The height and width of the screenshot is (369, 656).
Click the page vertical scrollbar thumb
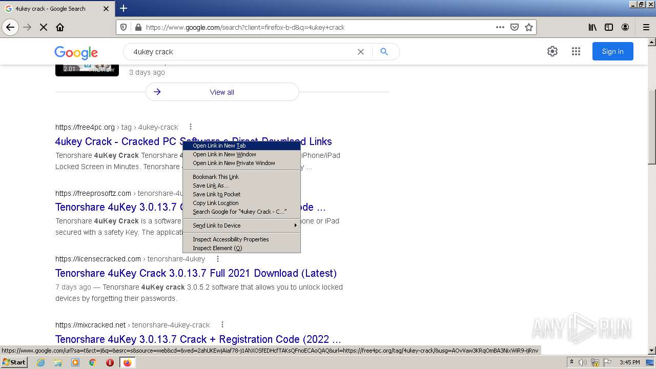pos(651,127)
